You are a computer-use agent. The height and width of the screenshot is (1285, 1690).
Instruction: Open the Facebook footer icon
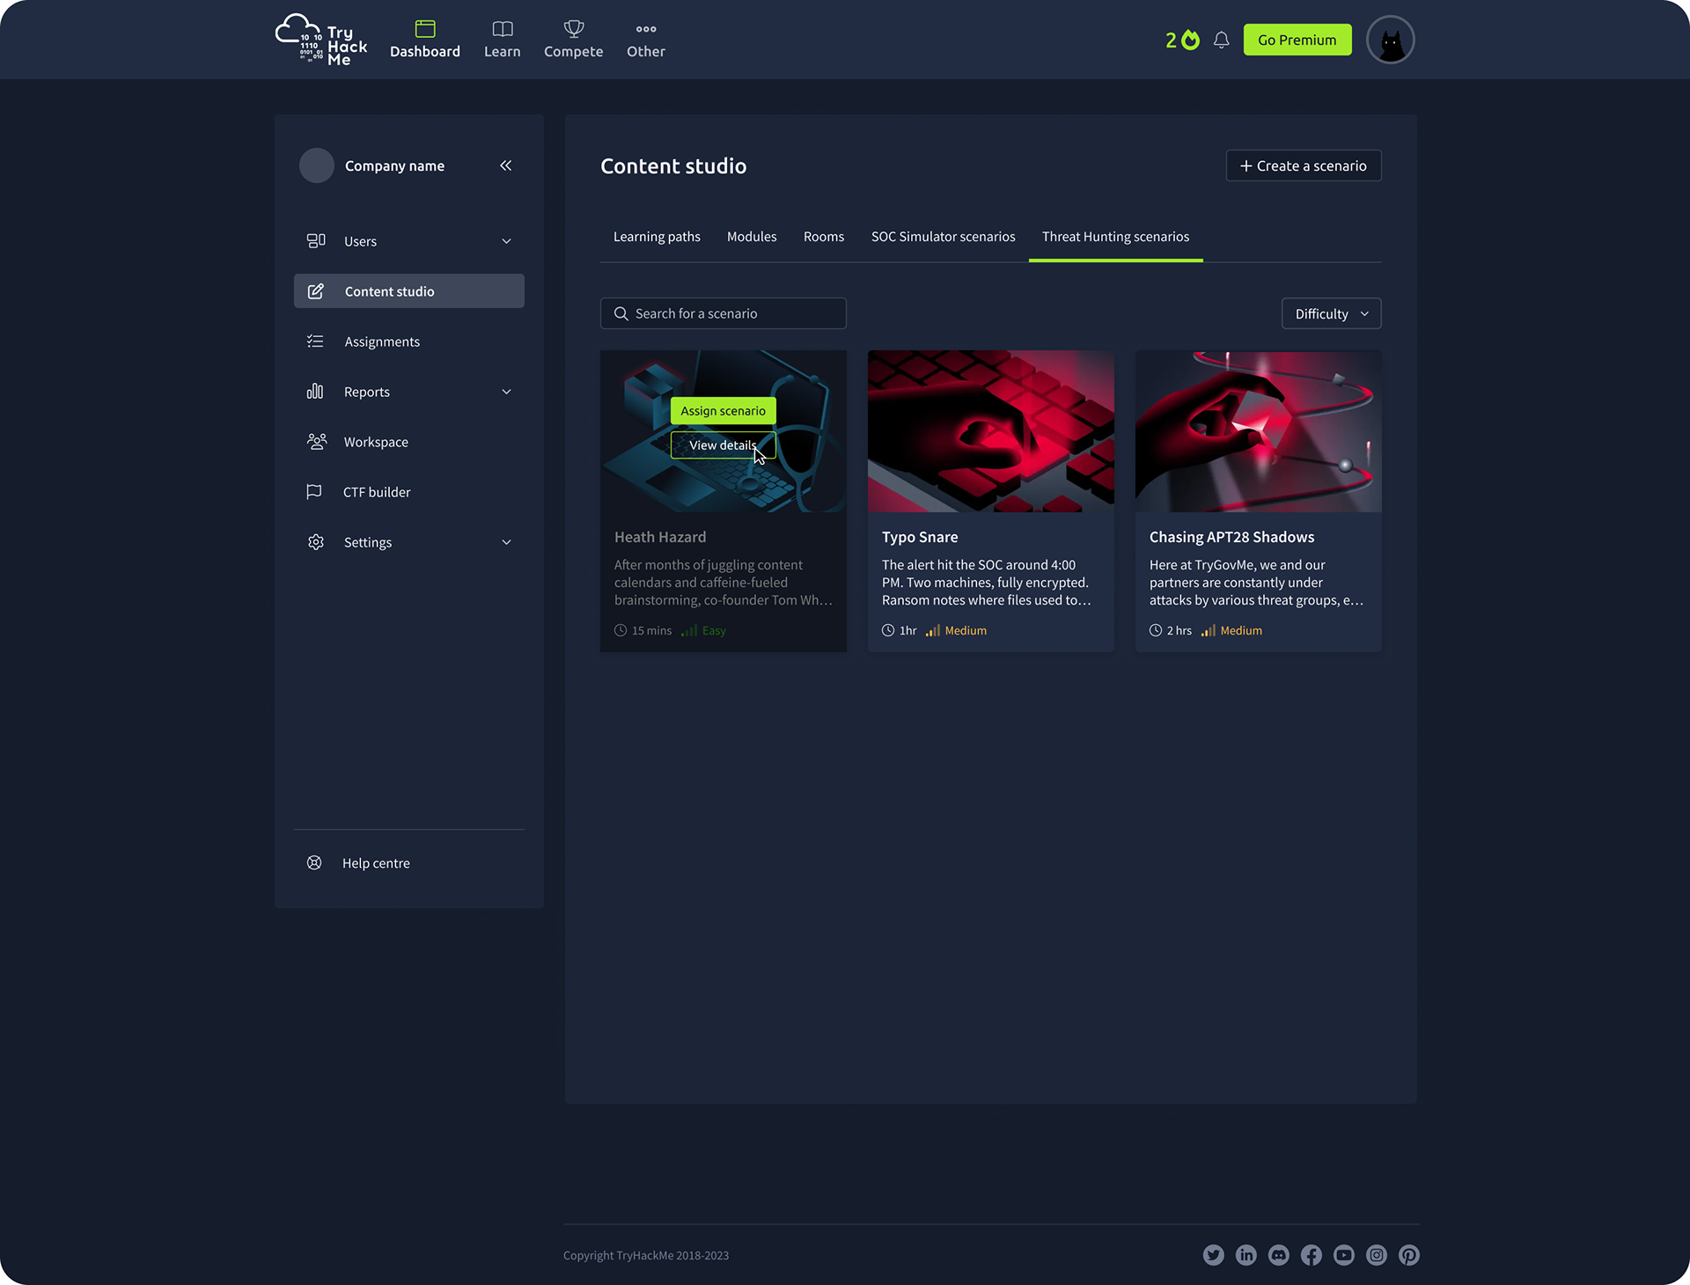[x=1312, y=1255]
